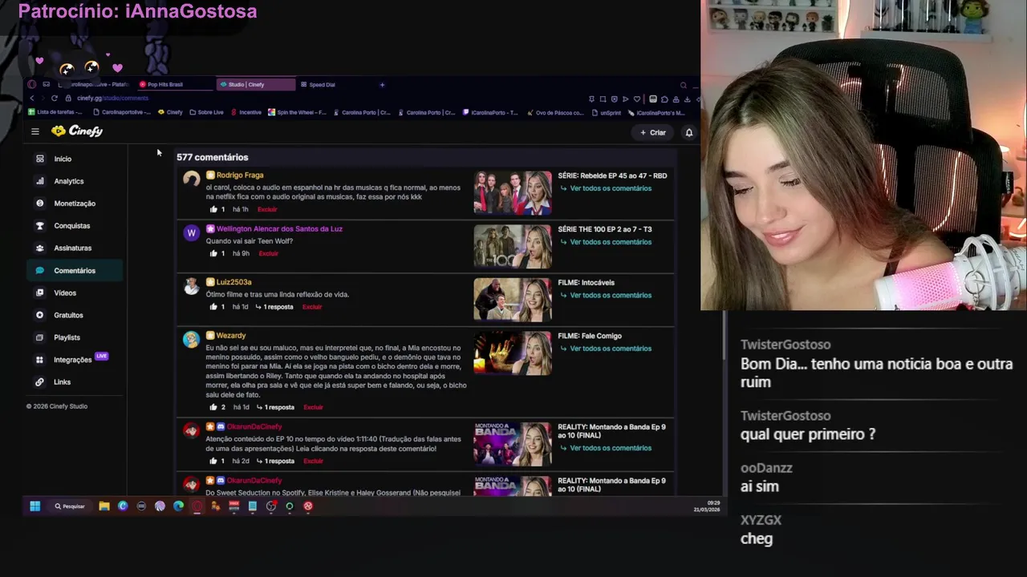Click the Pesquisar taskbar search box
Image resolution: width=1027 pixels, height=577 pixels.
point(70,506)
